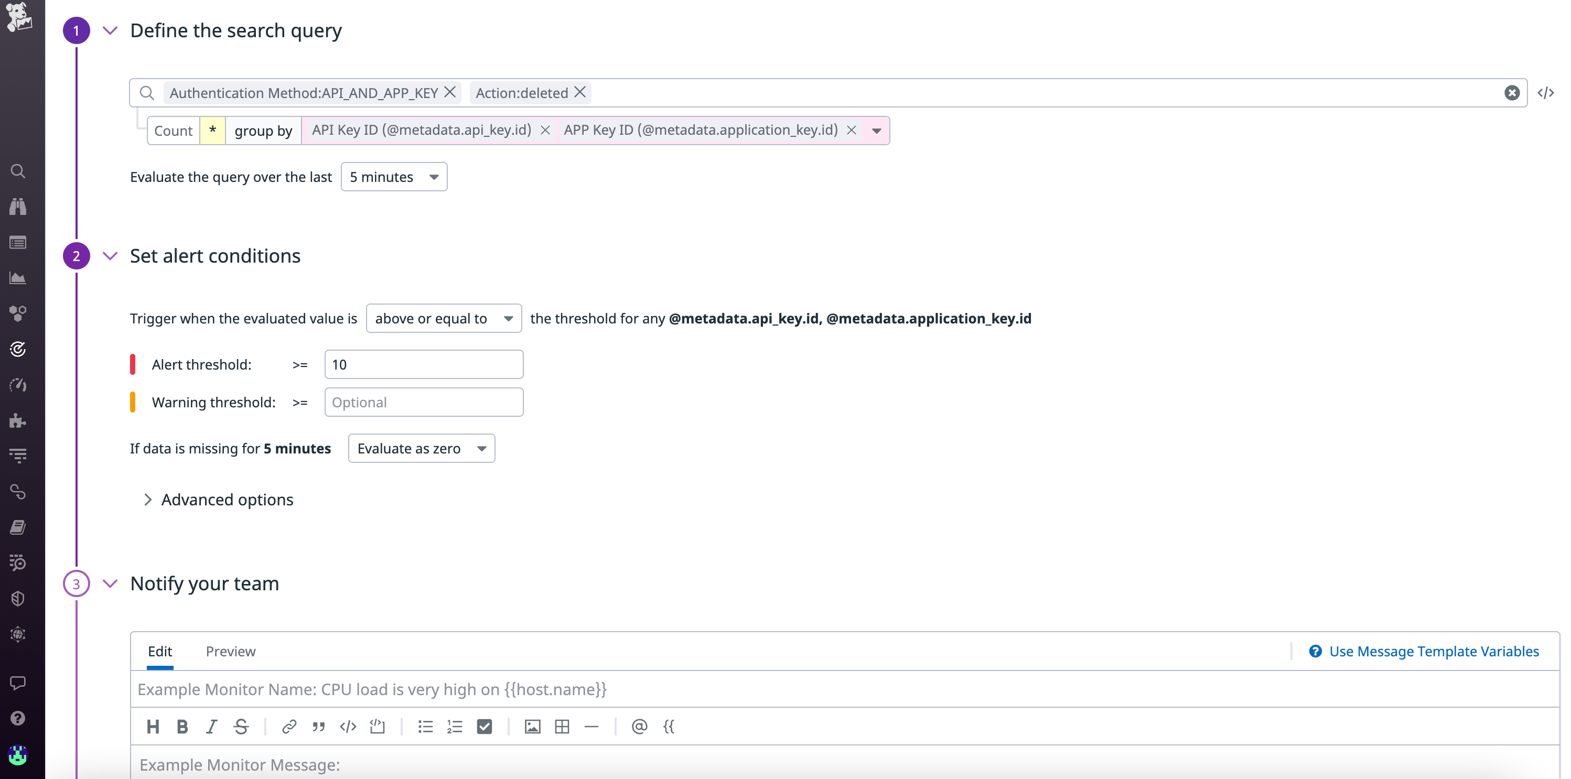Open the above or equal to dropdown
Image resolution: width=1571 pixels, height=779 pixels.
(444, 318)
